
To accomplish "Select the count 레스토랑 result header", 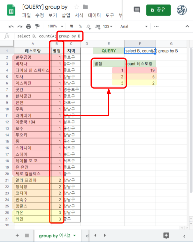I will (140, 64).
